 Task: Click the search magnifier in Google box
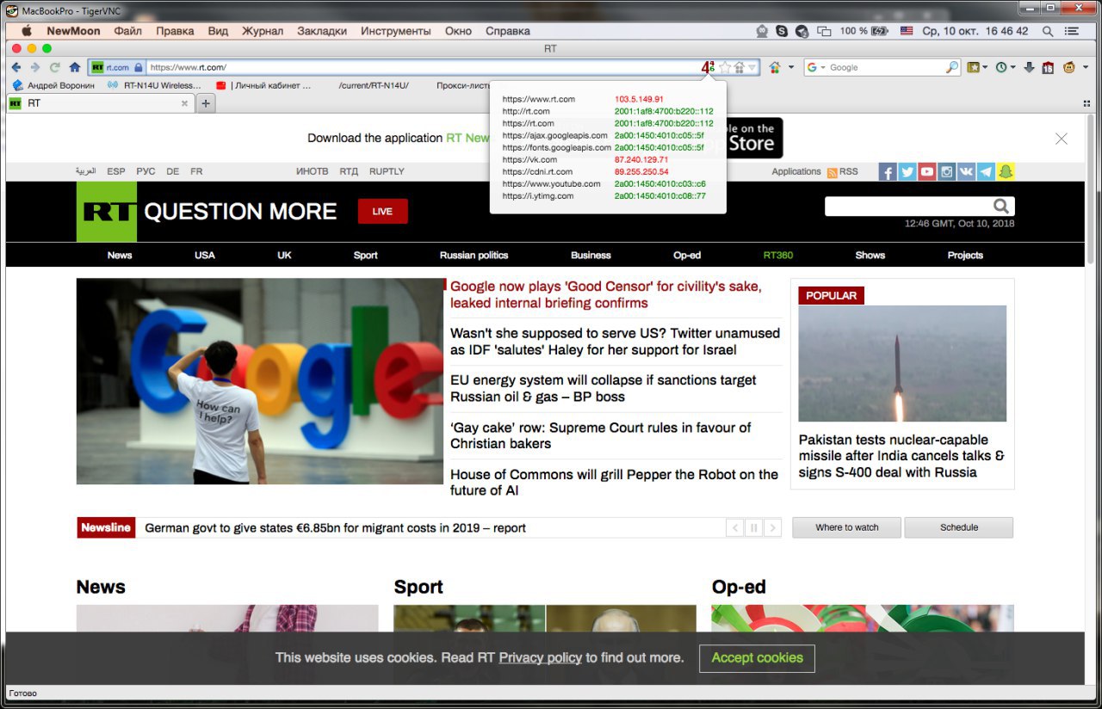point(951,67)
